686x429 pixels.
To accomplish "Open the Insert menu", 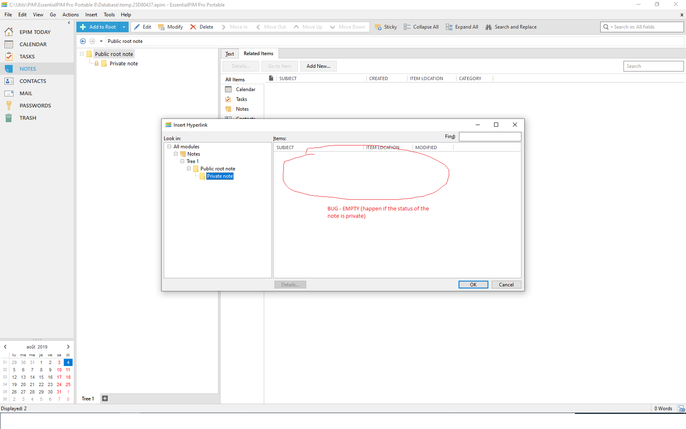I will (x=91, y=15).
